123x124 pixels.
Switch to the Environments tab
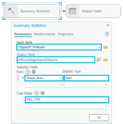(x=45, y=34)
